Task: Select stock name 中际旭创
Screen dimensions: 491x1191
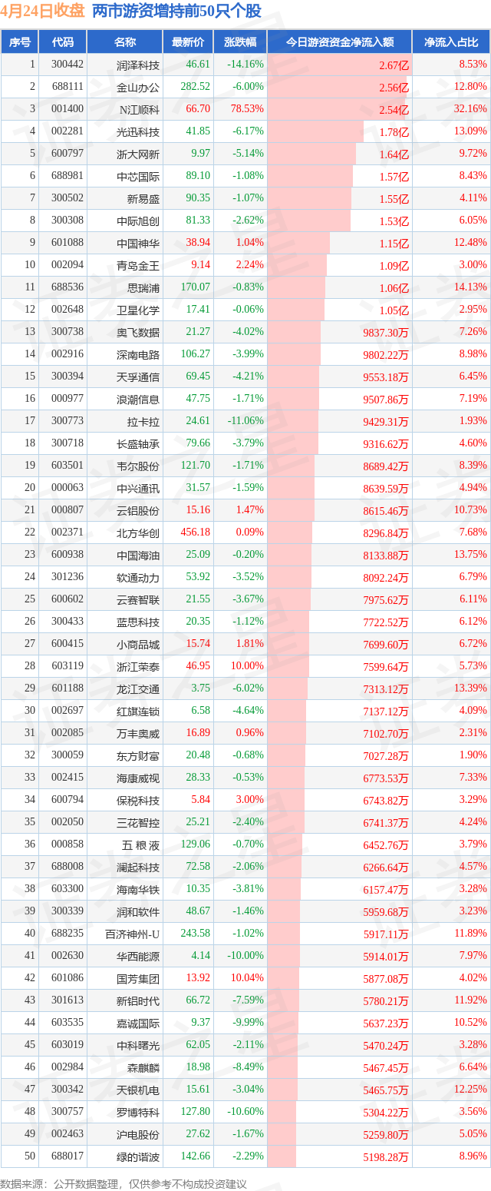Action: (138, 221)
